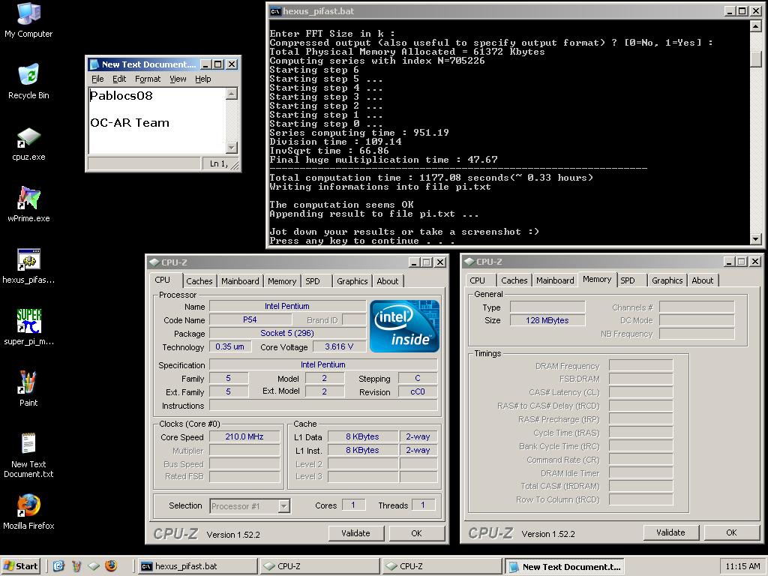
Task: Open the Edit menu in Notepad
Action: (x=119, y=79)
